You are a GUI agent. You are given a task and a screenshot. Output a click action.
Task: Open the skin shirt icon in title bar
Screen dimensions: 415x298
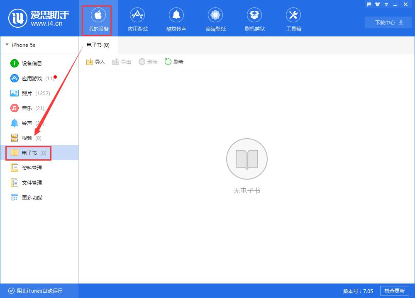click(377, 4)
